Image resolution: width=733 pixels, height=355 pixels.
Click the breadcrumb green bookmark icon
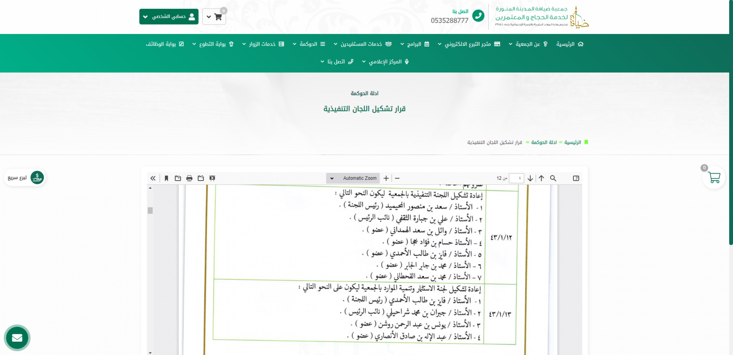coord(586,142)
